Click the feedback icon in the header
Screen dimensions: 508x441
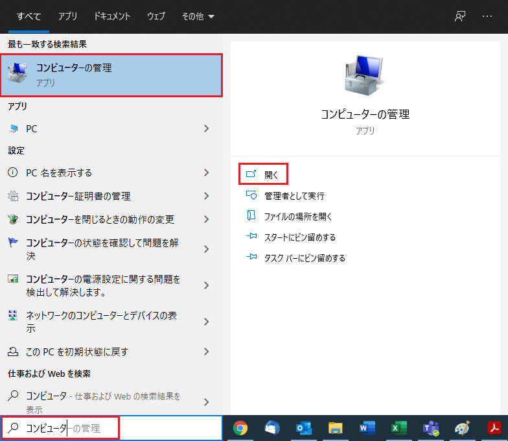pos(460,16)
